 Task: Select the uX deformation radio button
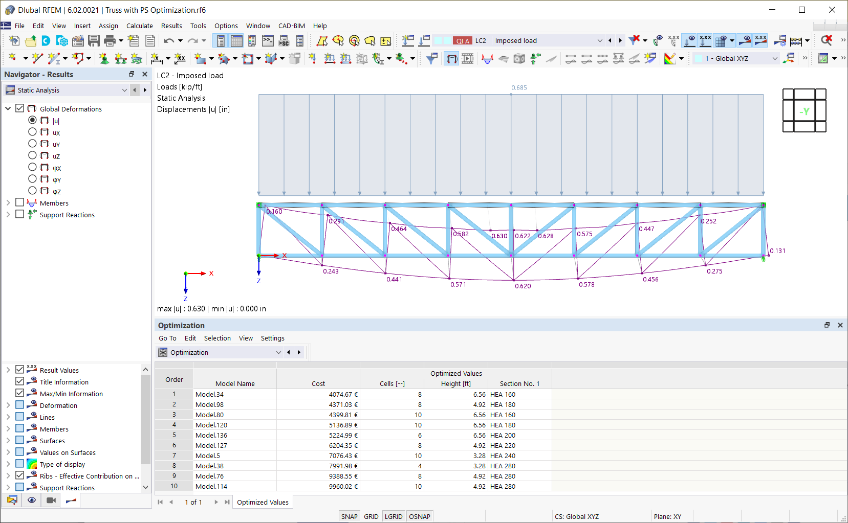tap(32, 132)
